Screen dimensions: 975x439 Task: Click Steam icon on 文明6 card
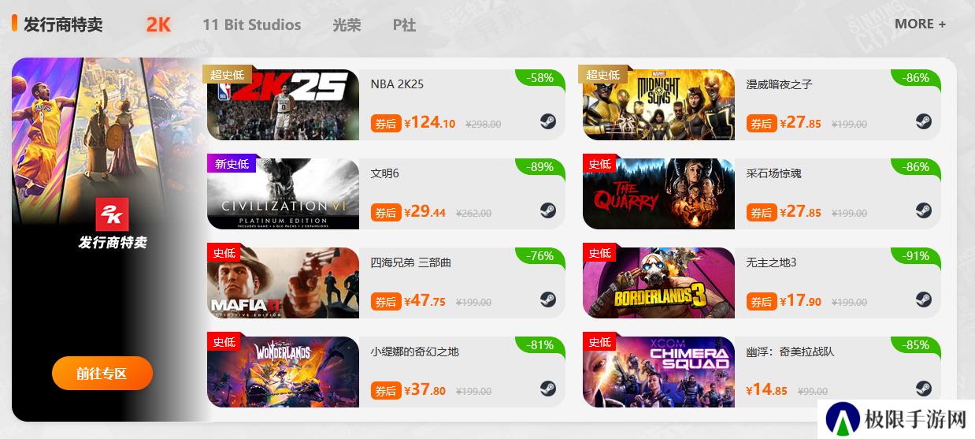pyautogui.click(x=548, y=210)
